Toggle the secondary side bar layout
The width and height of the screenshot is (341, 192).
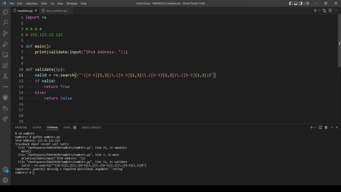tap(301, 3)
